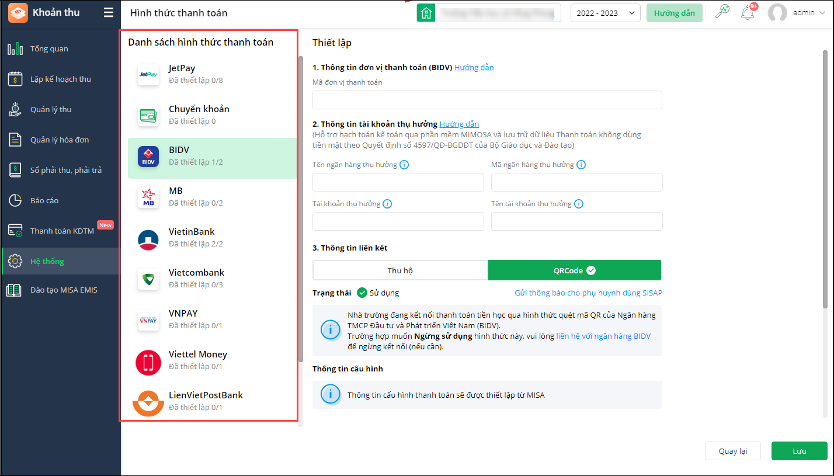
Task: Open Hướng dẫn link for beneficiary account info
Action: click(460, 124)
